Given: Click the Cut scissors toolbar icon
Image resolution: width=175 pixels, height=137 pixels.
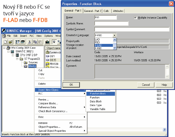Looking at the screenshot, I should tap(29, 42).
